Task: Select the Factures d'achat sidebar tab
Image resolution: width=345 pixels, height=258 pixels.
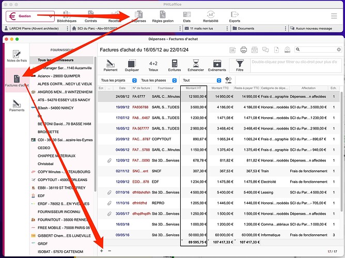Action: pos(17,81)
